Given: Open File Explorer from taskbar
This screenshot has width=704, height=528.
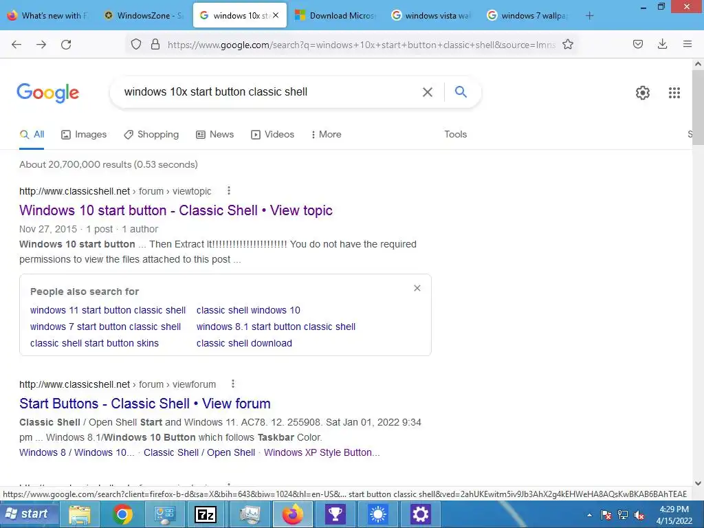Looking at the screenshot, I should point(80,514).
